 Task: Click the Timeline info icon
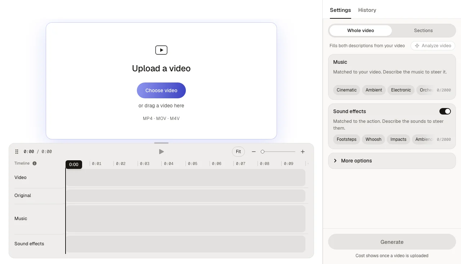(x=35, y=163)
